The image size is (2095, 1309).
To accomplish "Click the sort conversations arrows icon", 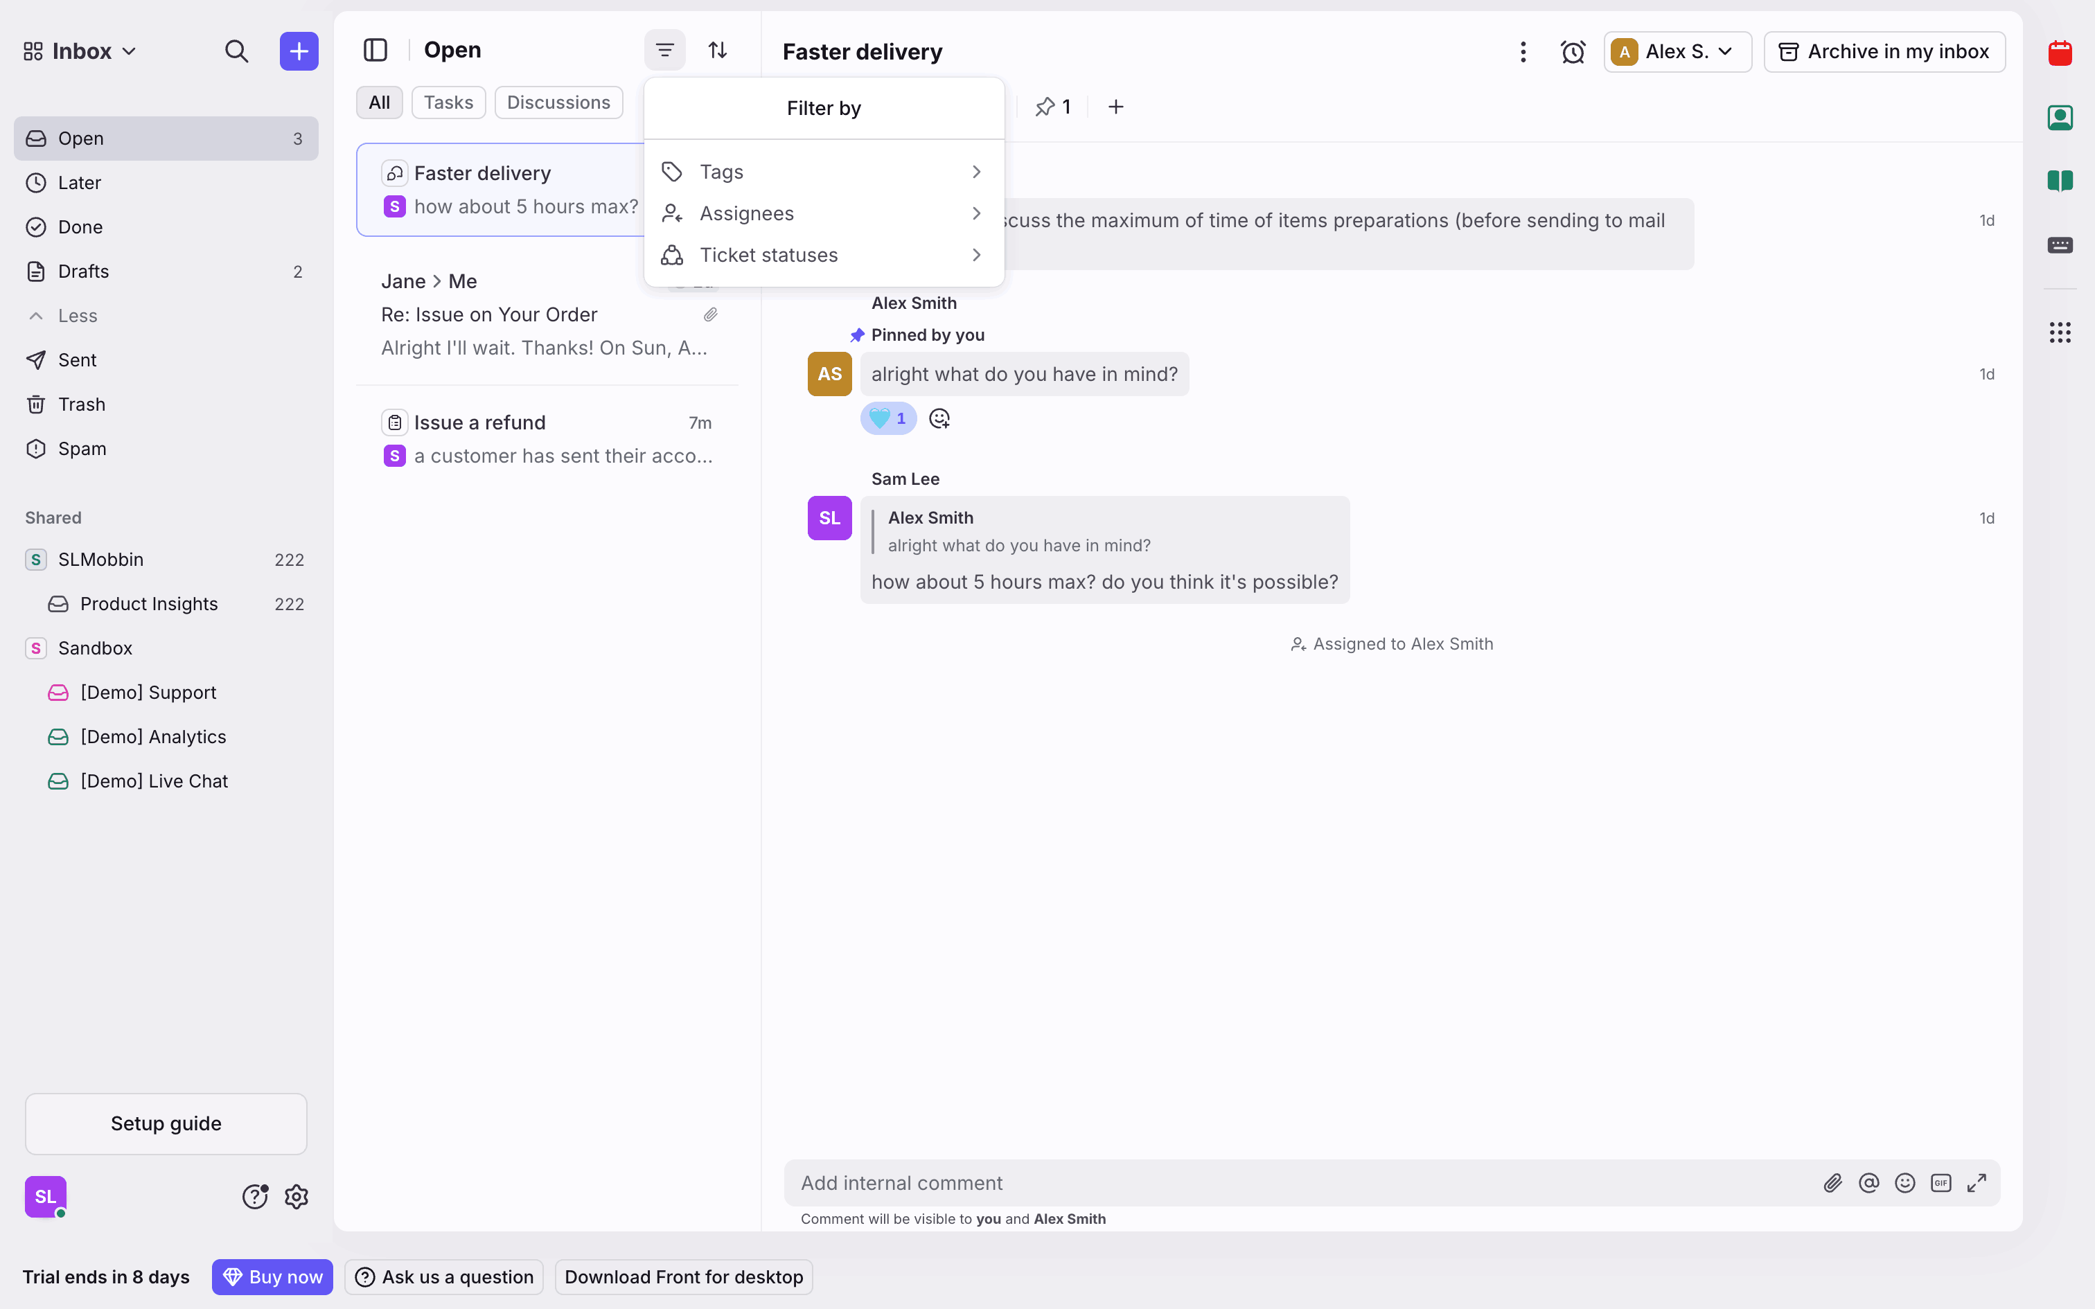I will click(717, 50).
